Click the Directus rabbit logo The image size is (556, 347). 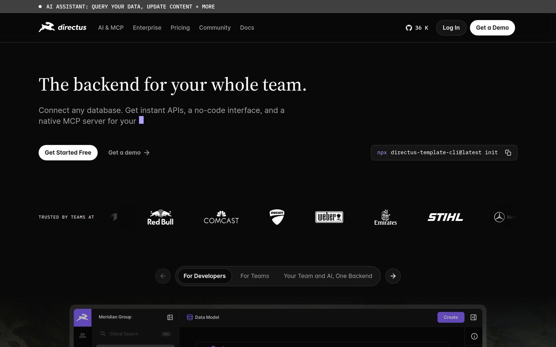(x=63, y=27)
